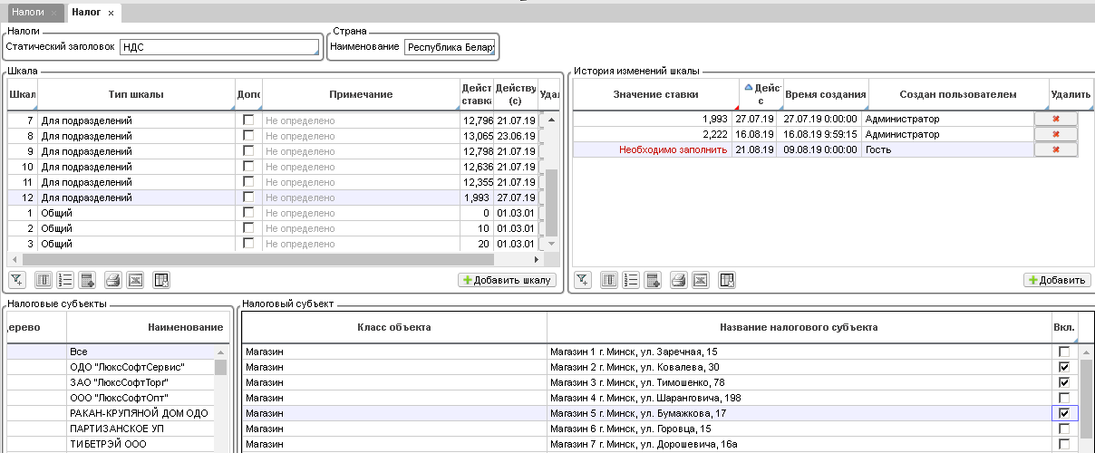Click the filter icon under Шкала table
This screenshot has width=1095, height=453.
coord(17,280)
